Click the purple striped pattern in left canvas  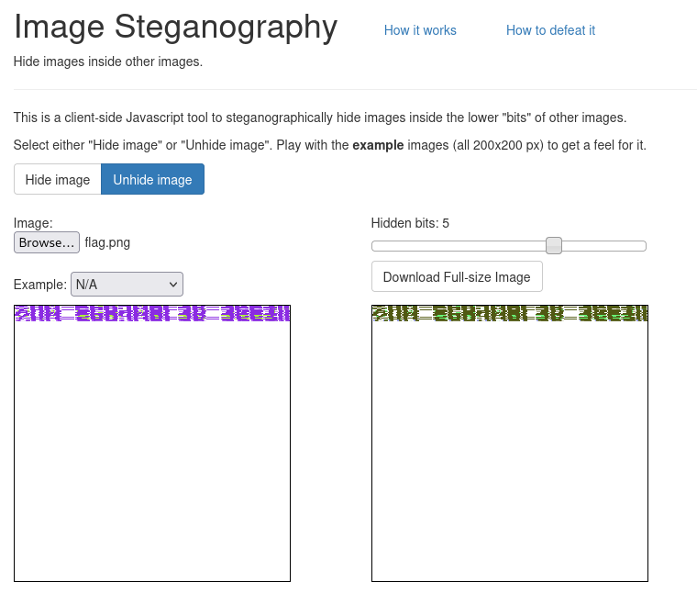coord(152,313)
